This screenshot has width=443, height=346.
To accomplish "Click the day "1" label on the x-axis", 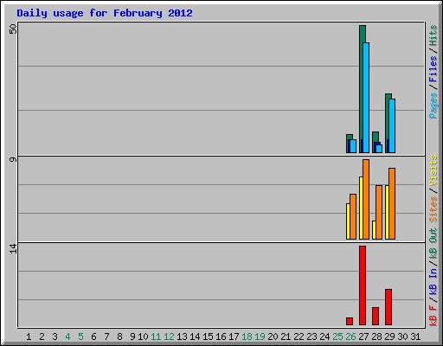I will [x=29, y=336].
